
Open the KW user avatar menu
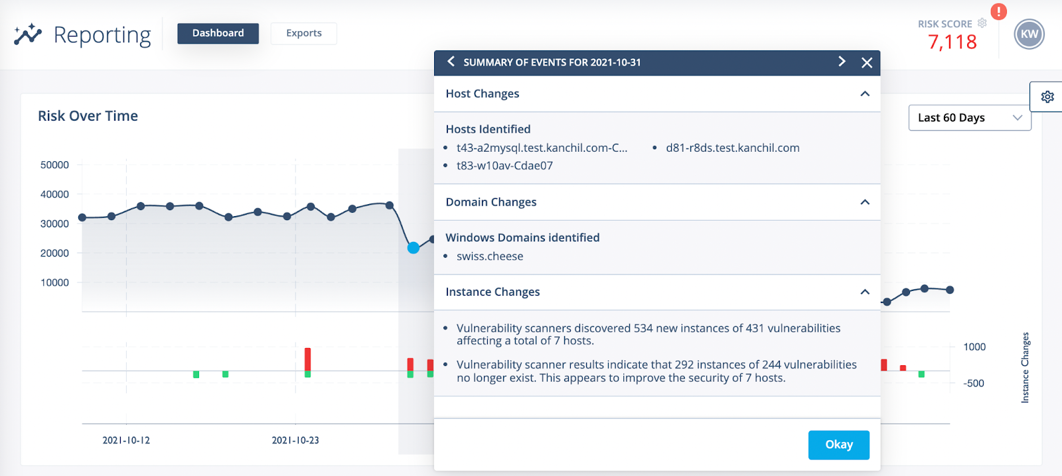click(1029, 34)
